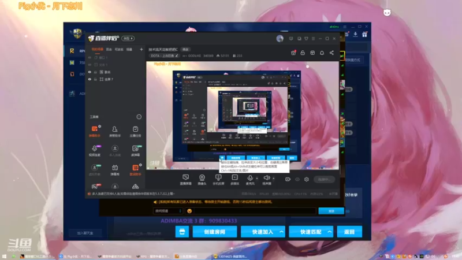Viewport: 462px width, 260px height.
Task: Click 修改 beside the stream title
Action: pos(185,50)
